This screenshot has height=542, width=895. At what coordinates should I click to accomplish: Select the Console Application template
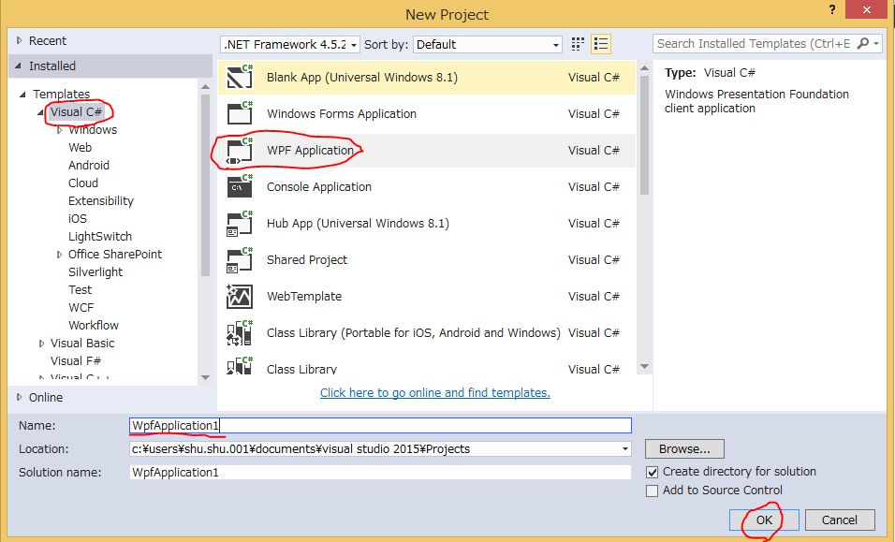coord(319,186)
